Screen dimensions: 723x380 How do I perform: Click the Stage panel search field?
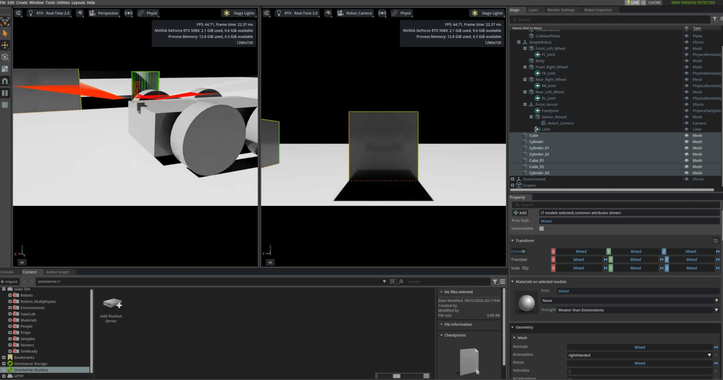coord(611,19)
